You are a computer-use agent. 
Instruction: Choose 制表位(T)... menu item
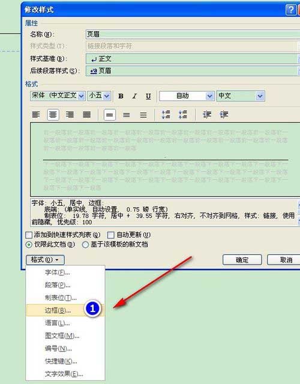[65, 298]
